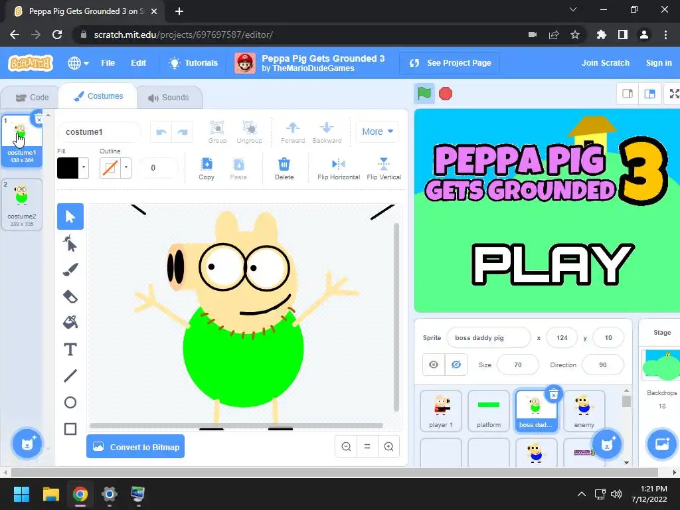Click the sprite Direction field
The image size is (680, 510).
(x=603, y=365)
